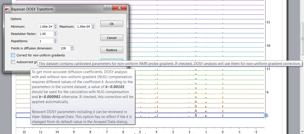Screen dimensions: 304x134
Task: Decrement the Resolution Factor spinner
Action: [x=55, y=35]
